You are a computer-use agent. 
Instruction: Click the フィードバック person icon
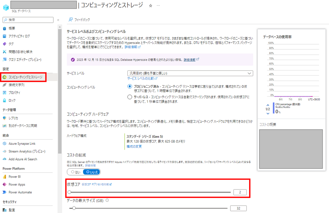click(71, 20)
